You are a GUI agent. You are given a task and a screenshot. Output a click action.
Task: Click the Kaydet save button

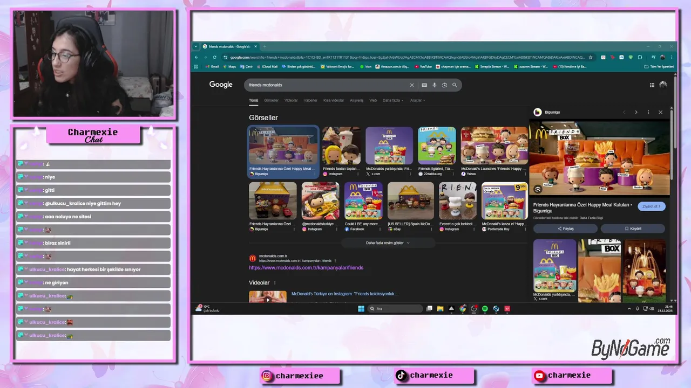(x=633, y=228)
